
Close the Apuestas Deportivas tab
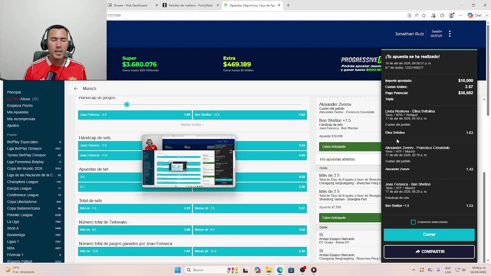[279, 5]
